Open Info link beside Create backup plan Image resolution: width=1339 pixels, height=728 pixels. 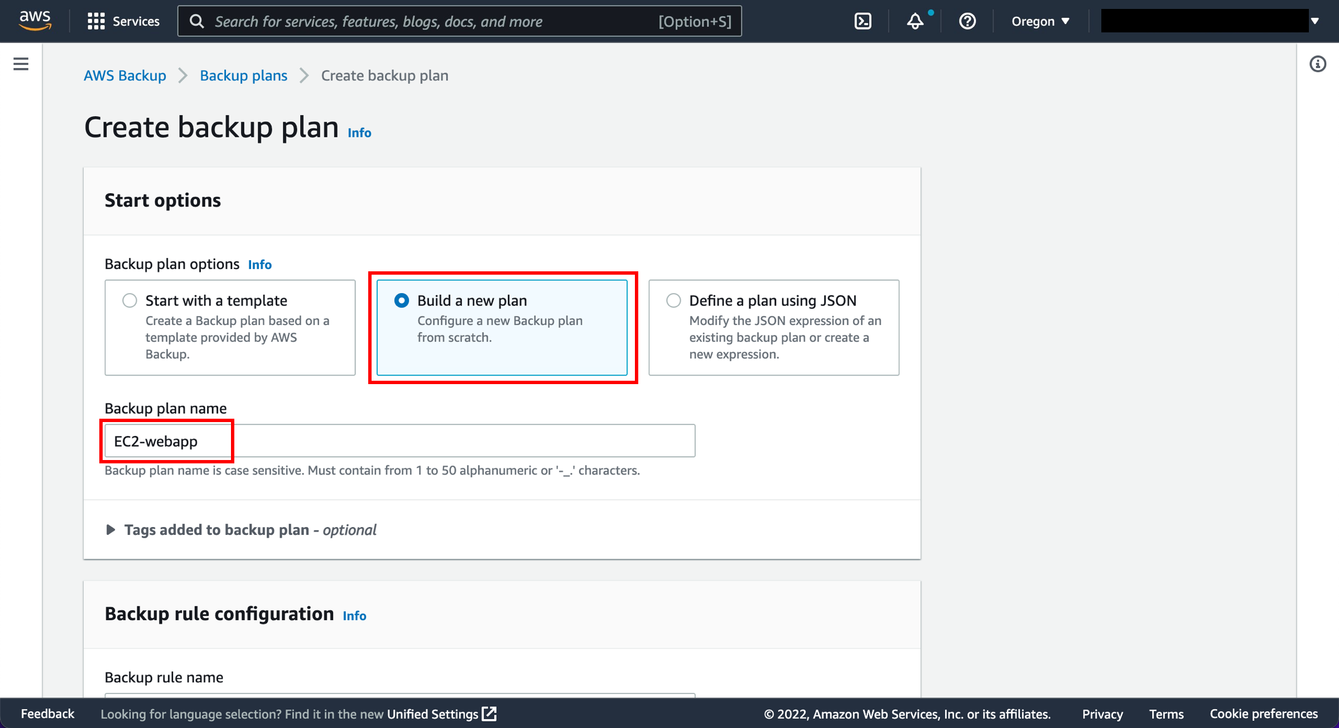point(359,133)
